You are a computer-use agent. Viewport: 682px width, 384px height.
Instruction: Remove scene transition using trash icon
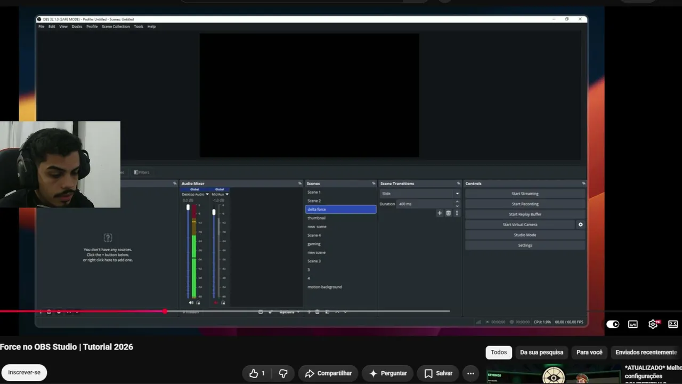pyautogui.click(x=448, y=213)
